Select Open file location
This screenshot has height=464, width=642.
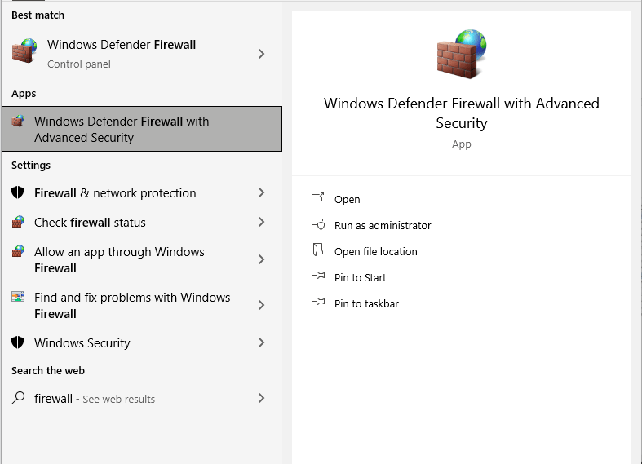coord(375,251)
